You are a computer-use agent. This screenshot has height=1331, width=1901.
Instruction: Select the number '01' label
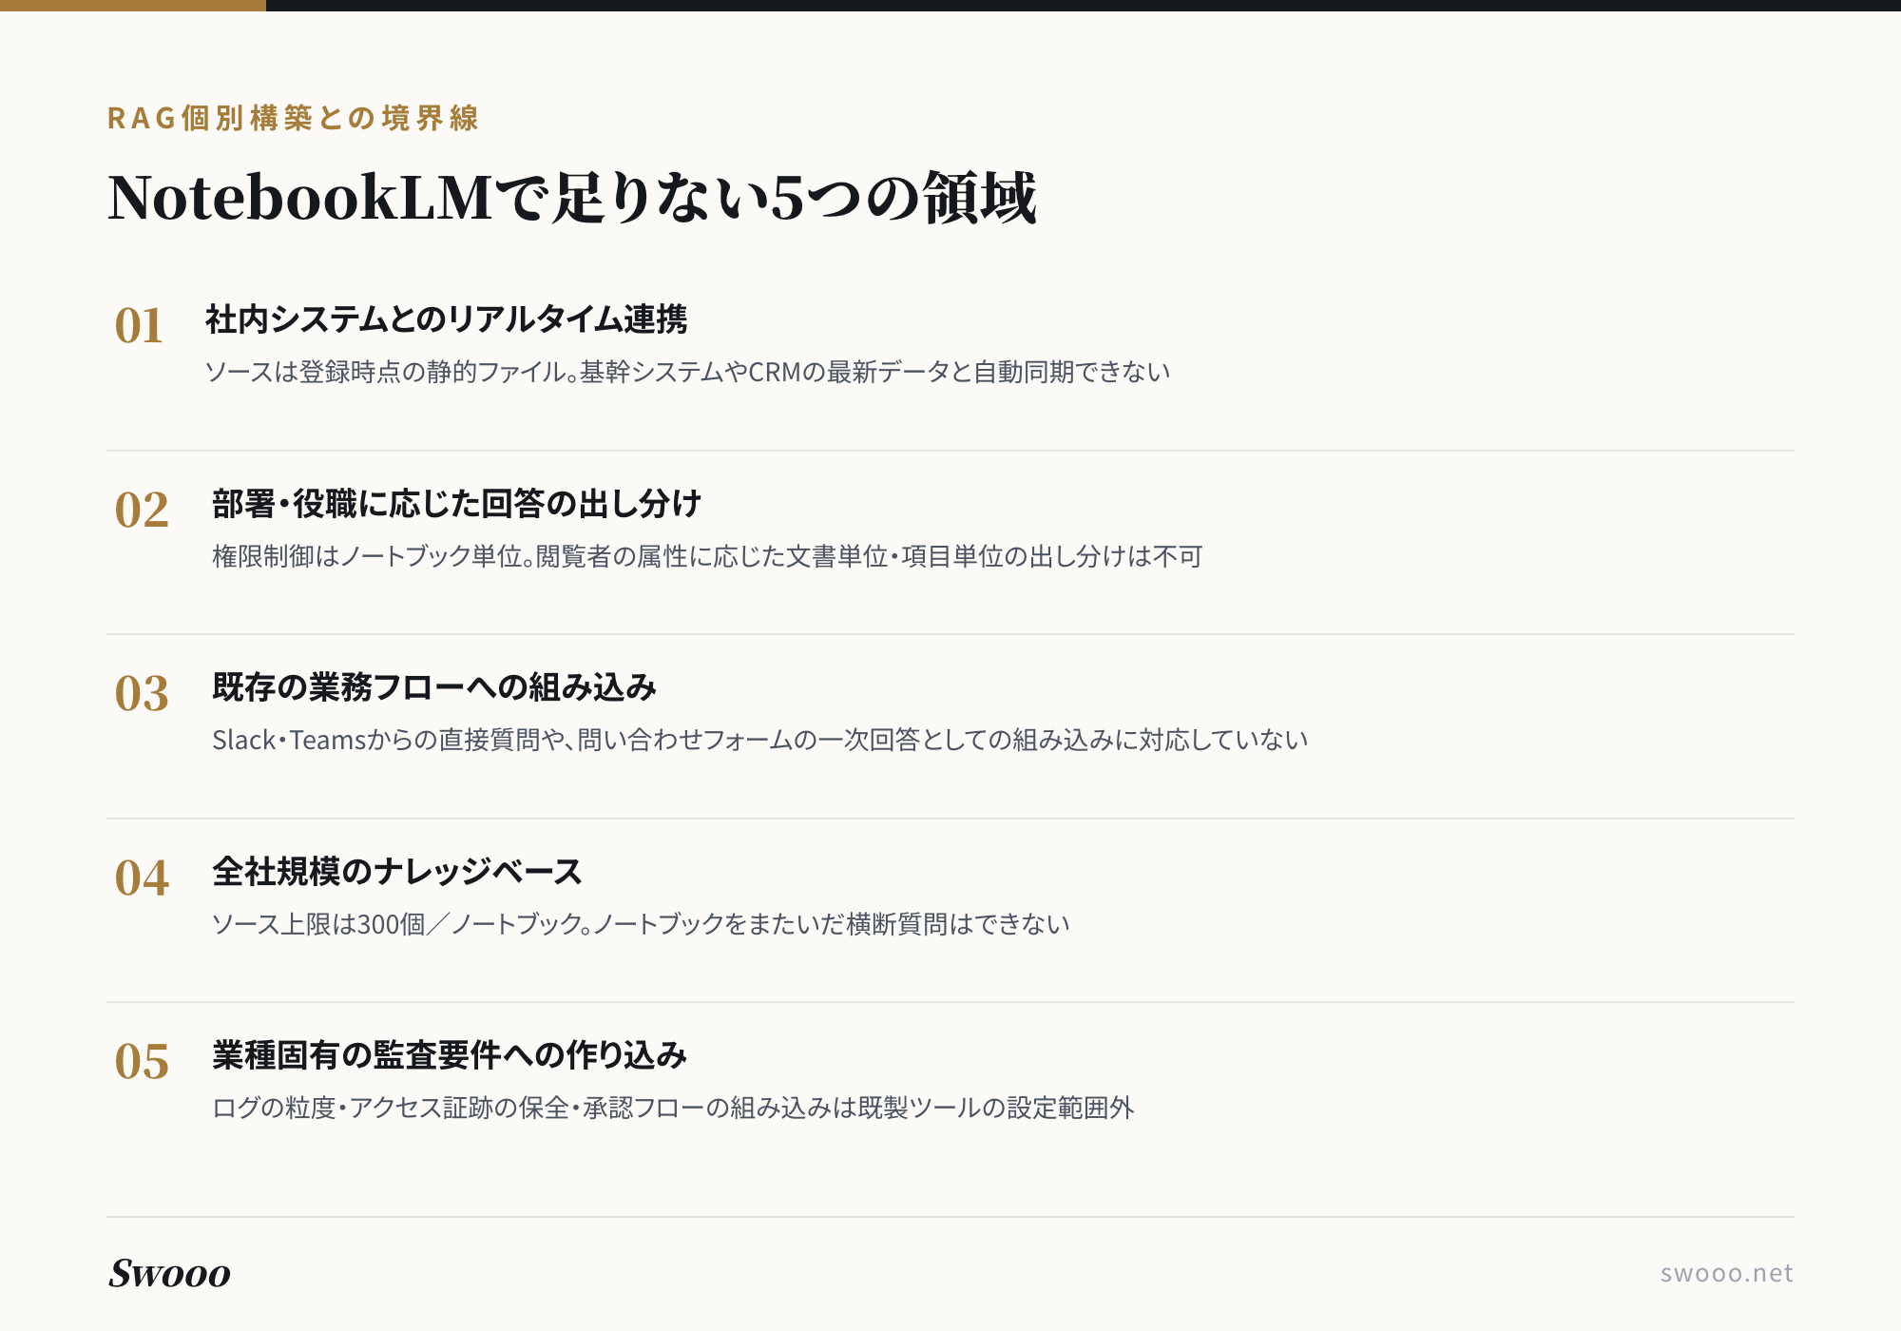coord(139,325)
